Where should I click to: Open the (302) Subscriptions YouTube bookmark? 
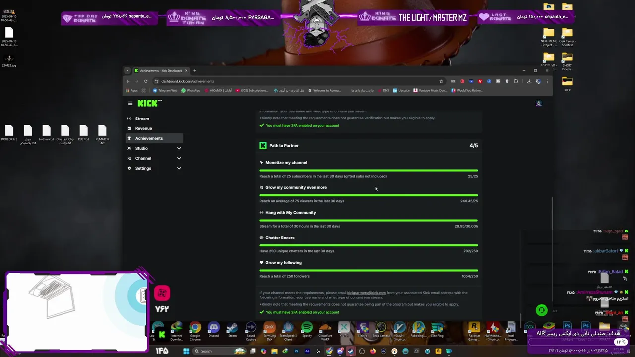[x=252, y=91]
